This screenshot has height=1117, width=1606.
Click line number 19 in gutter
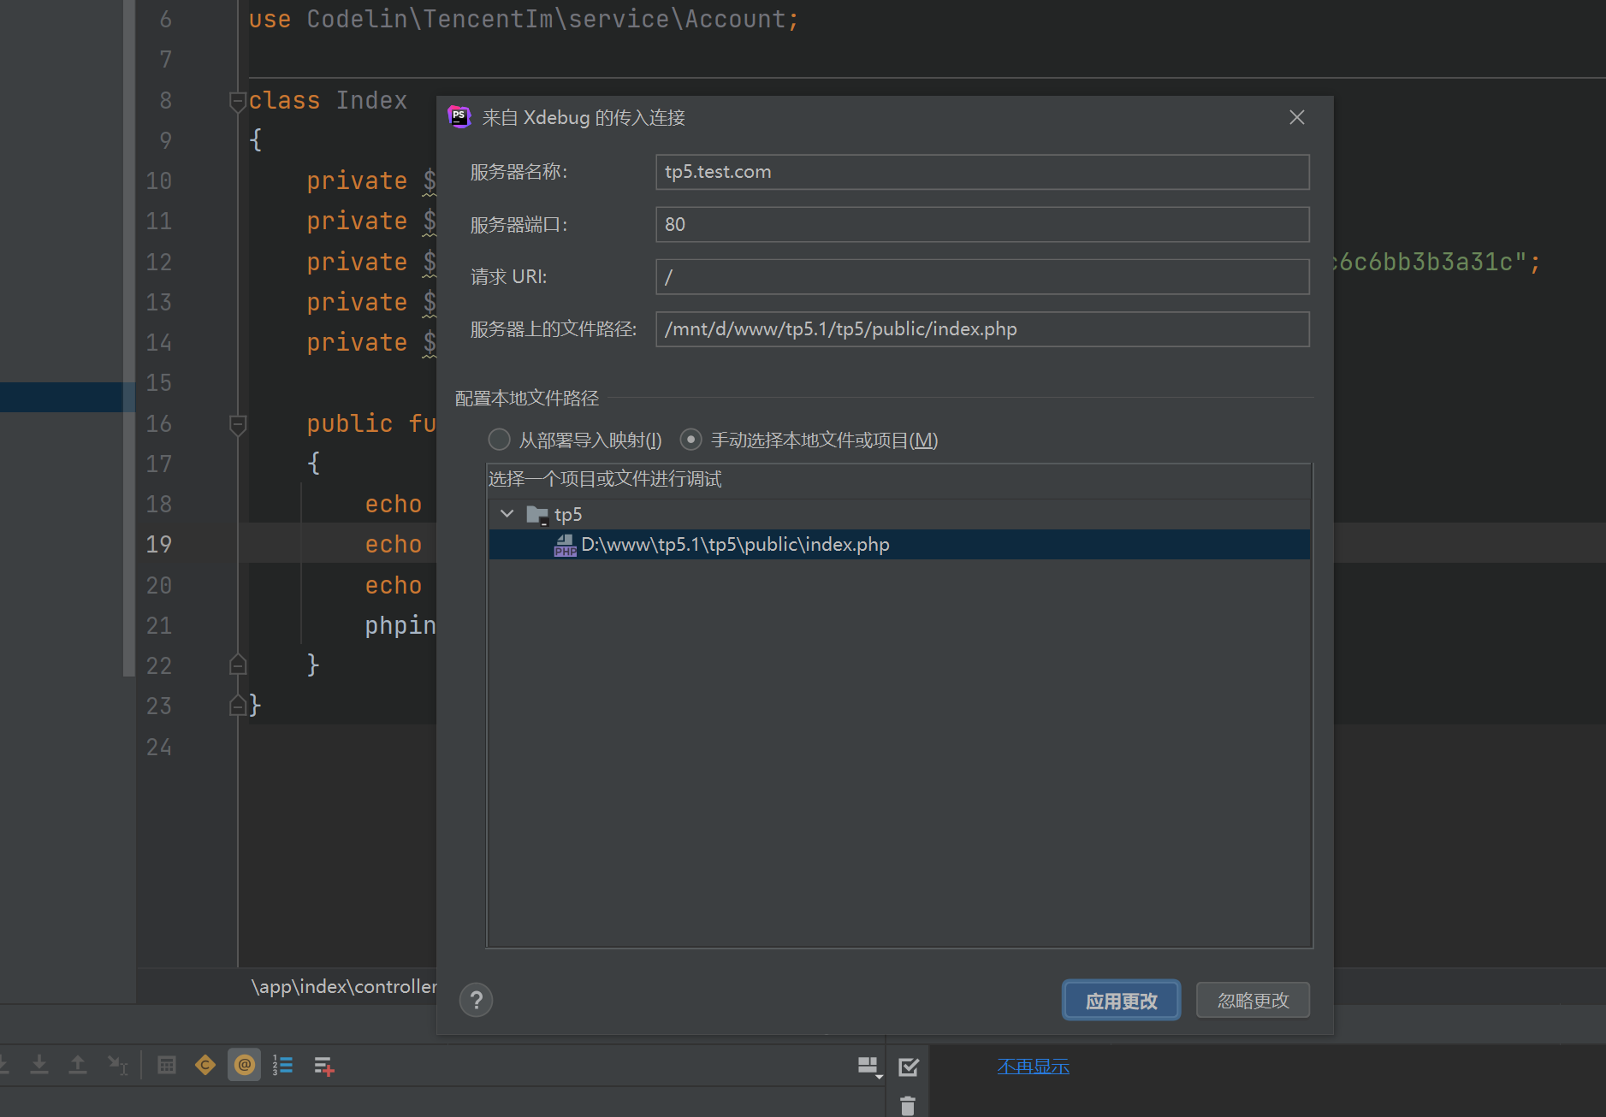pos(158,544)
